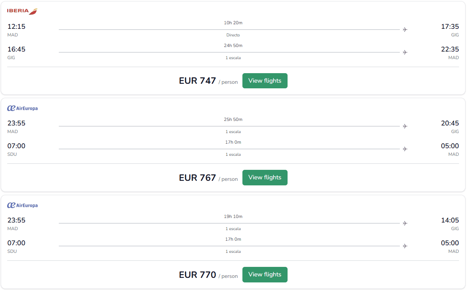467x290 pixels.
Task: Click the Air Europa logo on the bottom card
Action: pyautogui.click(x=22, y=205)
